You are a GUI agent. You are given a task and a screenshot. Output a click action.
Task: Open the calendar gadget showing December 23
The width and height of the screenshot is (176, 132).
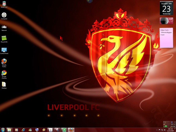click(166, 8)
